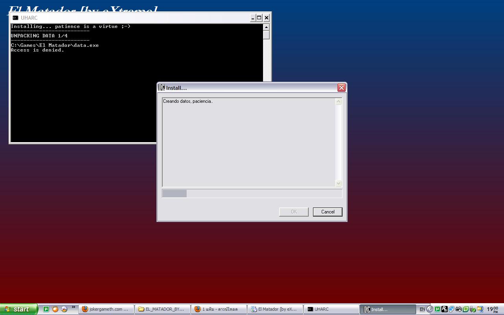Open EN language bar indicator
This screenshot has width=504, height=315.
click(x=422, y=309)
